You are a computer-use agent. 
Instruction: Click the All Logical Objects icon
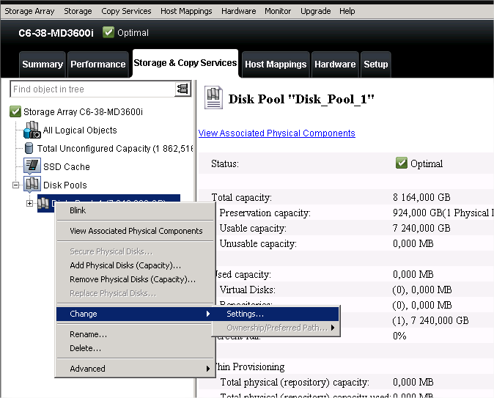point(32,130)
